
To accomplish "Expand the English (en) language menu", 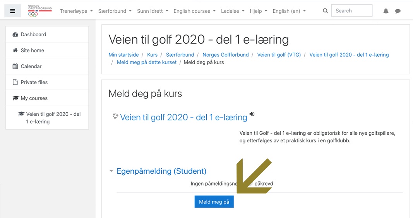I will (x=289, y=11).
